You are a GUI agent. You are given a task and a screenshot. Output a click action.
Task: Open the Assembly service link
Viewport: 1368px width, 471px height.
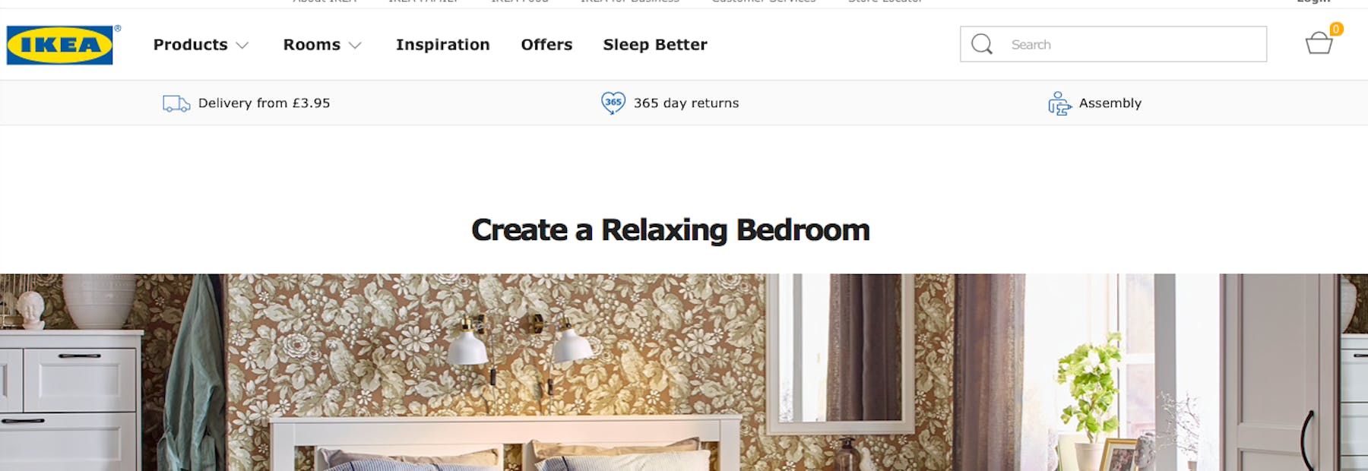(1110, 103)
